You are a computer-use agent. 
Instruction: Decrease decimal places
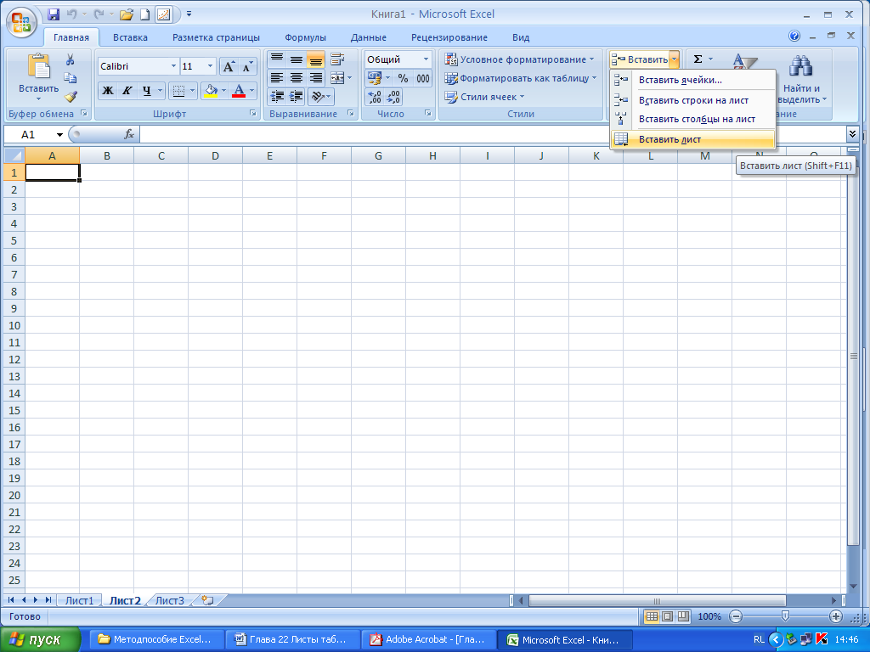(x=393, y=97)
